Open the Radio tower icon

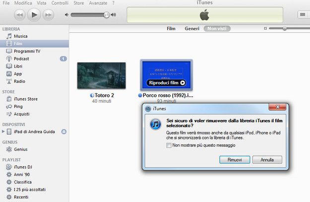tap(9, 81)
